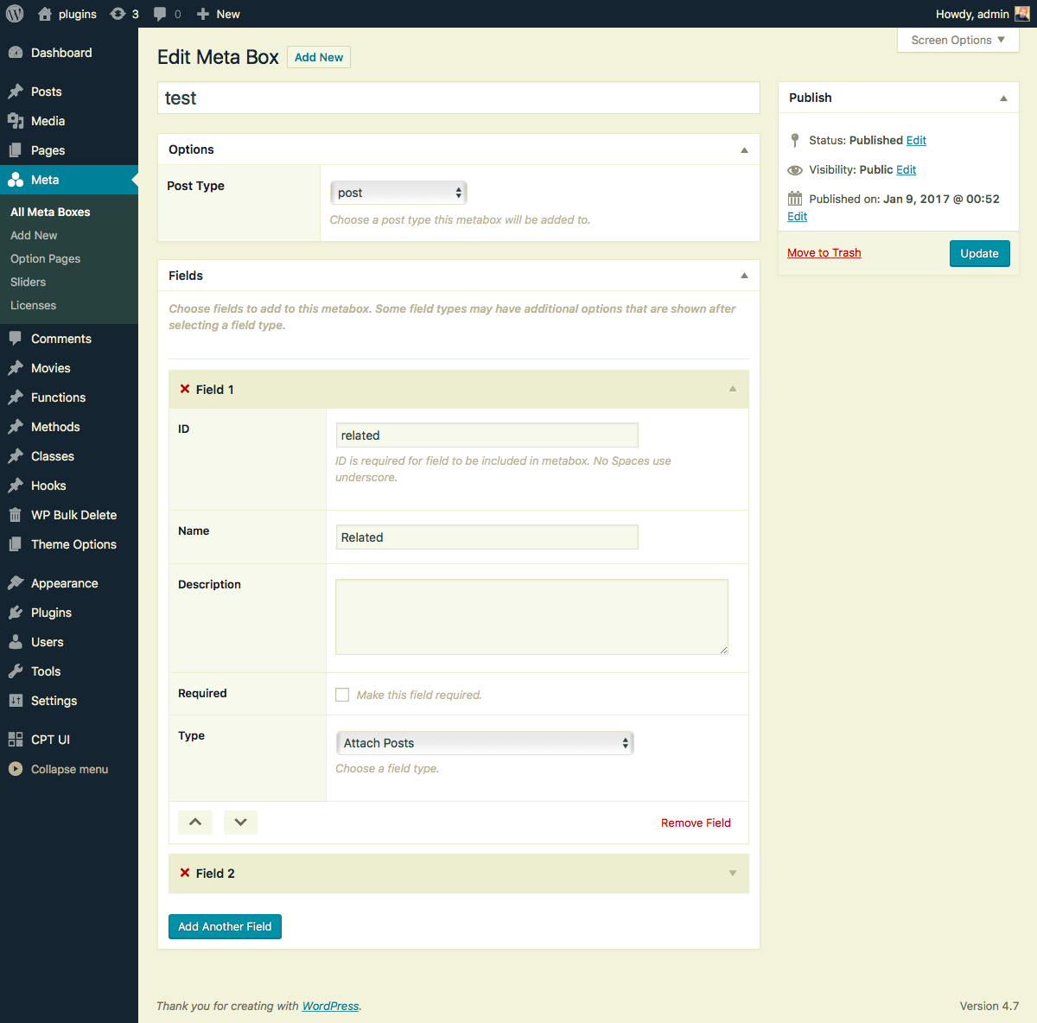Click the CPT UI grid icon
Image resolution: width=1037 pixels, height=1023 pixels.
(16, 740)
